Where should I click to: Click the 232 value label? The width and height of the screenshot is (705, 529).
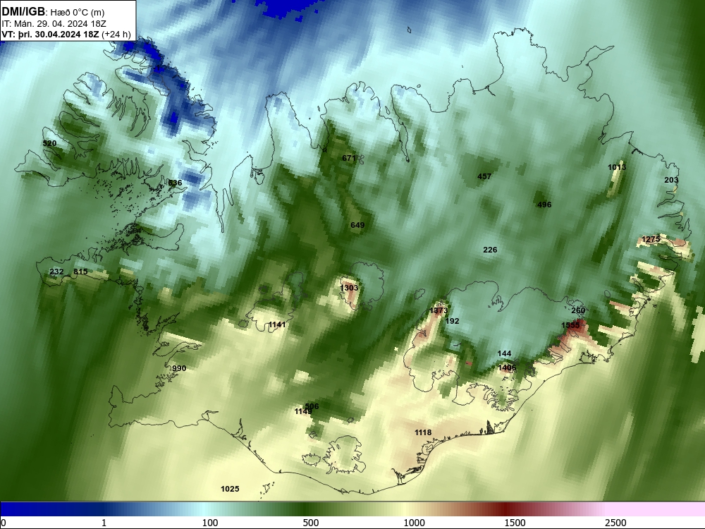tap(56, 272)
